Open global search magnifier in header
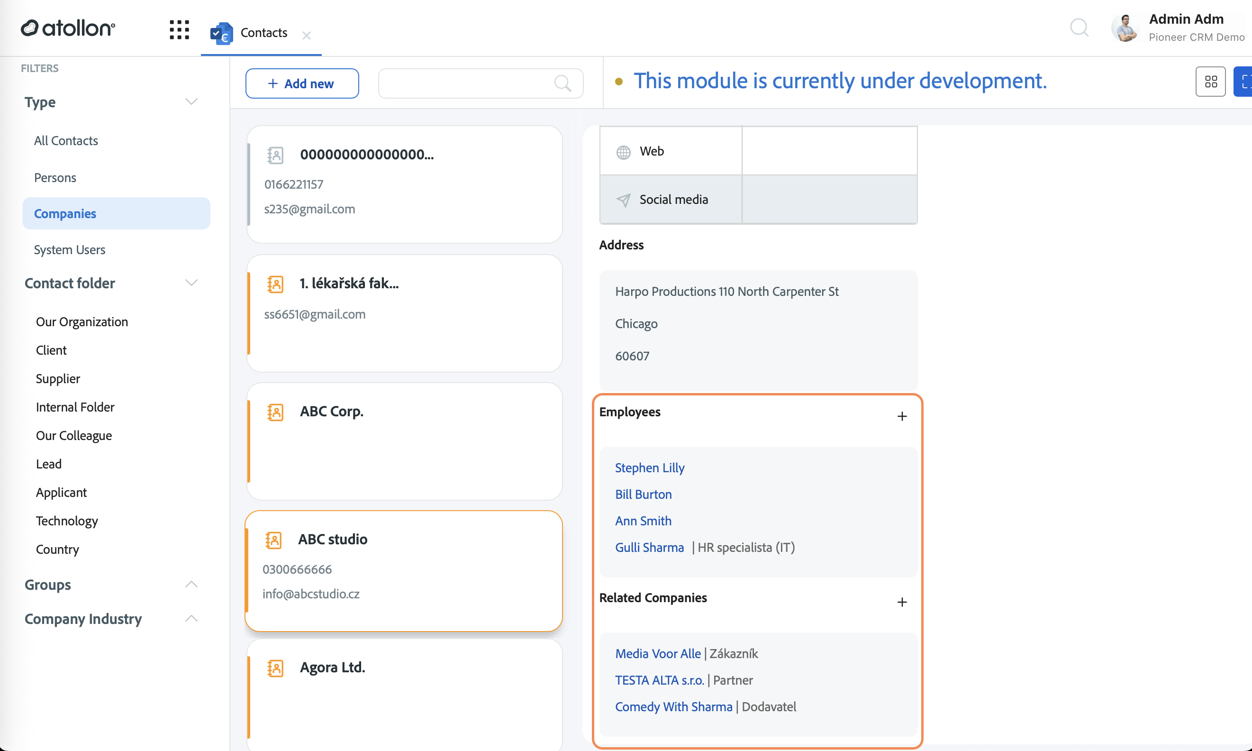Screen dimensions: 1252x751 pos(1079,27)
